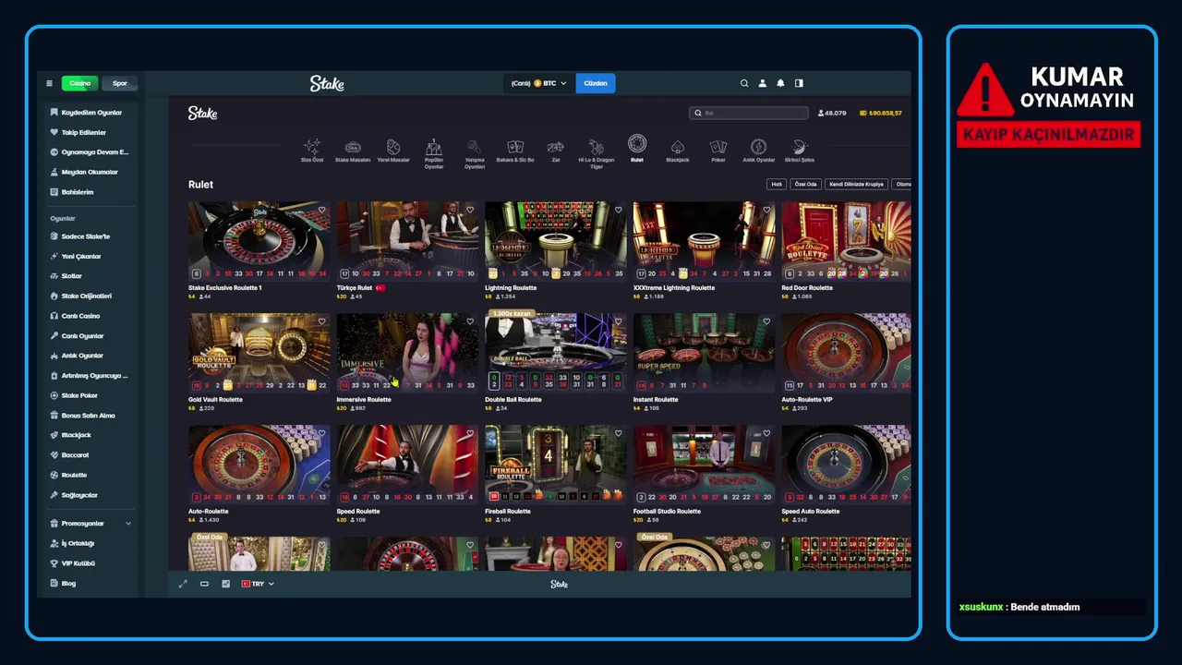Favorite Gold Vault Roulette heart icon
1182x665 pixels.
pos(321,321)
